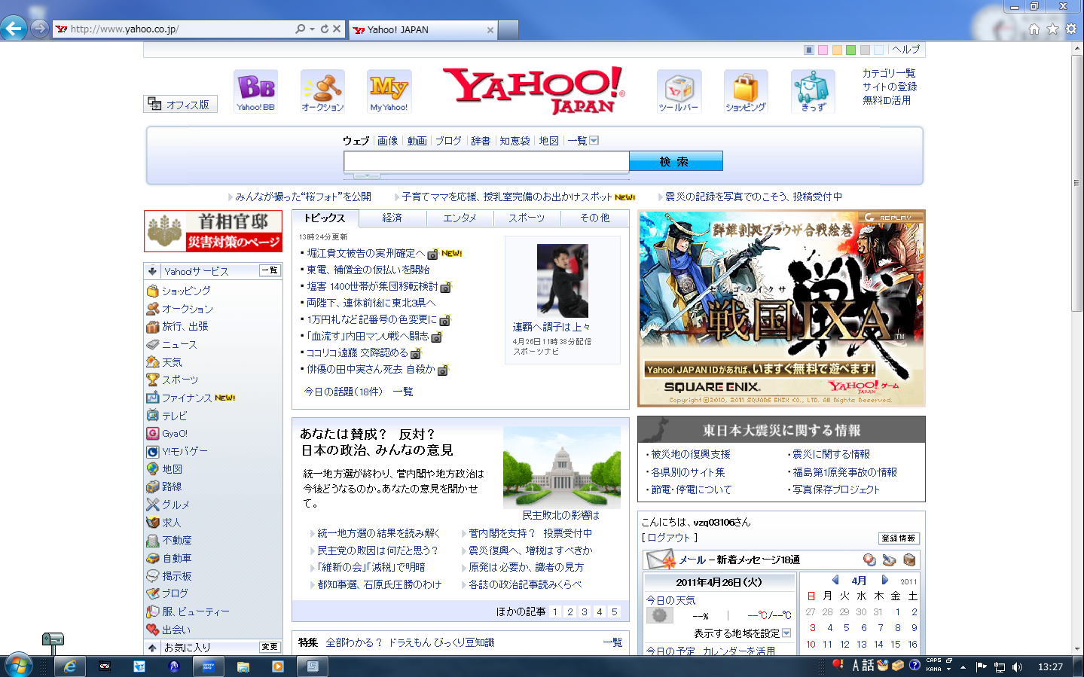The width and height of the screenshot is (1084, 677).
Task: Open 被災地の復興支援 link
Action: coord(690,454)
